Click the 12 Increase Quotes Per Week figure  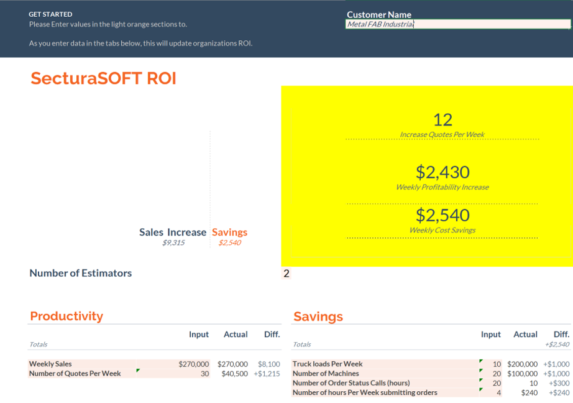click(x=442, y=120)
